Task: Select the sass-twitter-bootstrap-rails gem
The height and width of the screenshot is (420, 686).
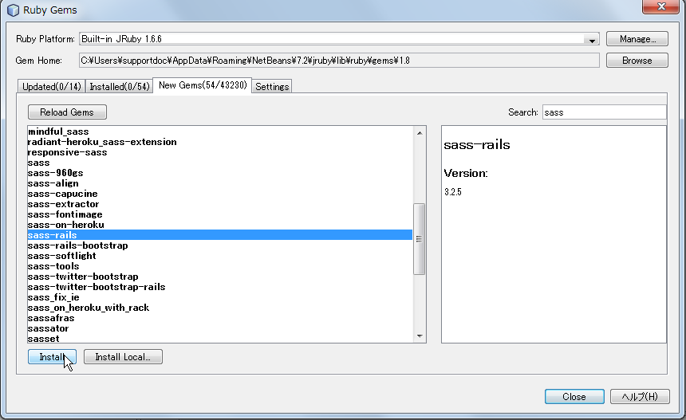Action: [x=219, y=287]
